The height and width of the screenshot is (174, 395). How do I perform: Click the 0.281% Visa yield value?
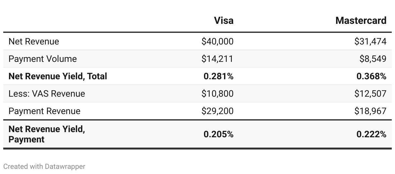pos(219,76)
